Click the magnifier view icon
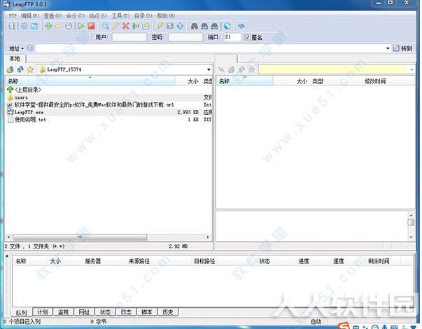This screenshot has width=422, height=329. click(106, 26)
